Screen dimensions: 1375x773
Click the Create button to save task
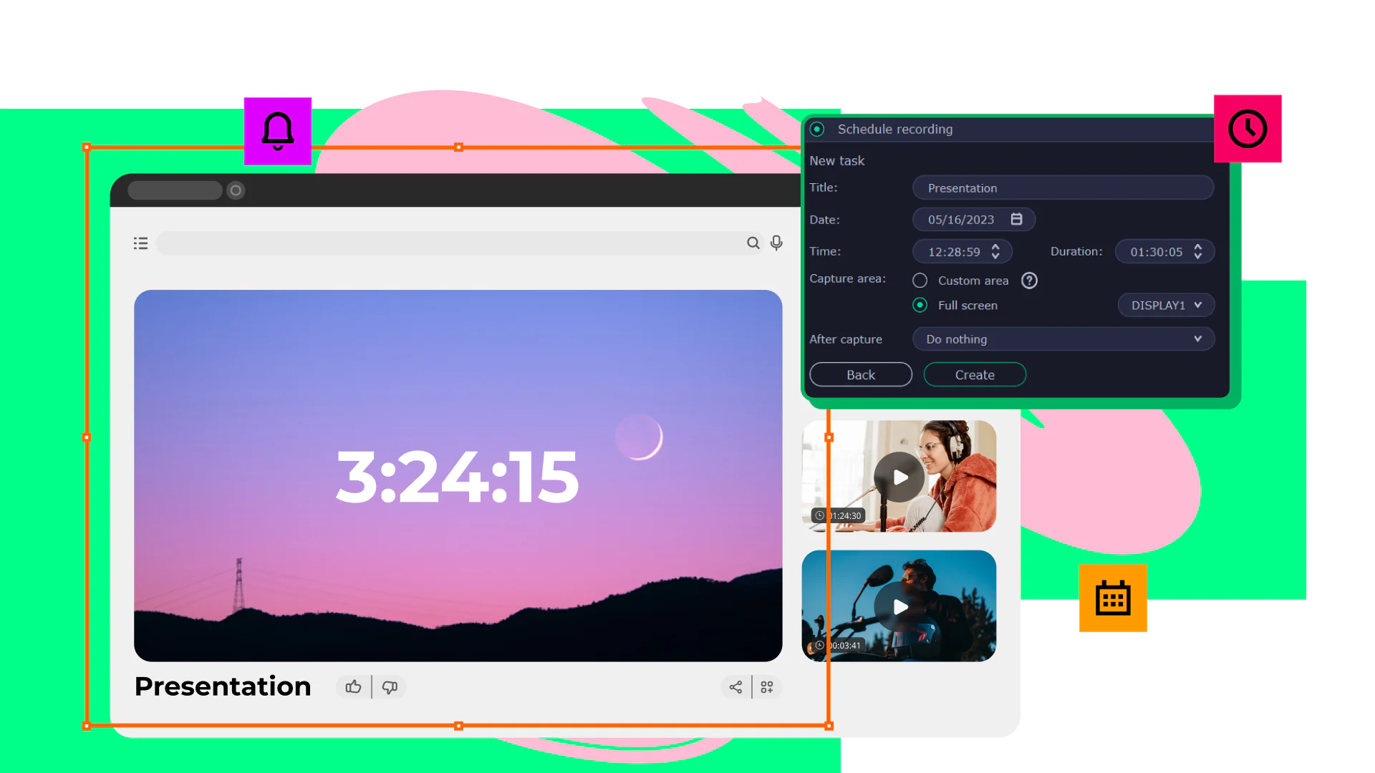pyautogui.click(x=975, y=375)
